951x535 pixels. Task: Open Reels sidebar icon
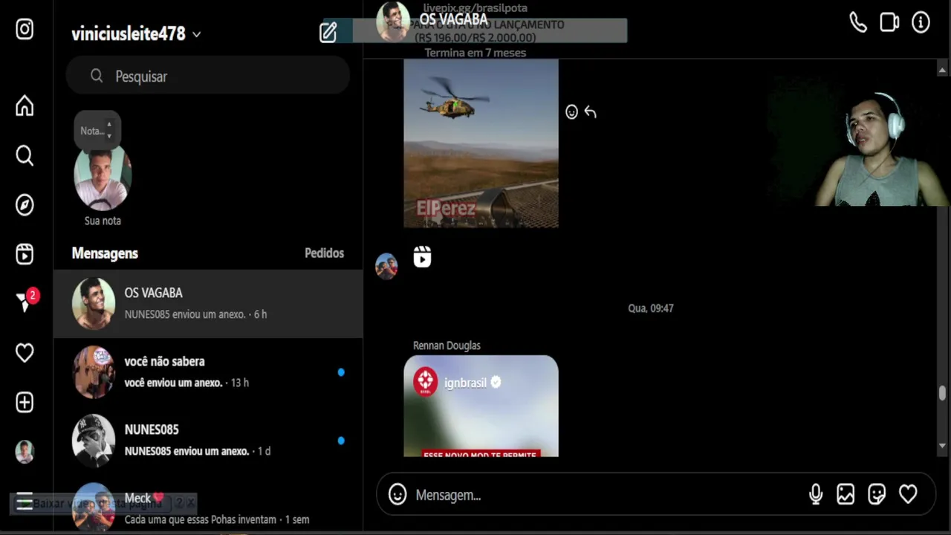[x=25, y=254]
